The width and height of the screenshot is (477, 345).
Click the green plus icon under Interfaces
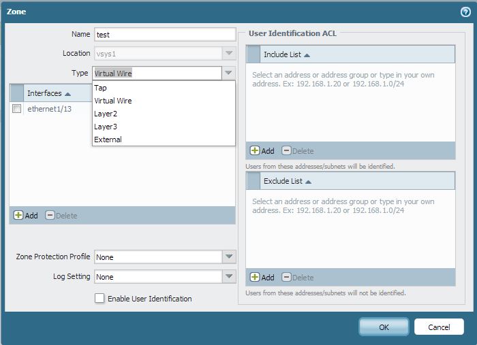pyautogui.click(x=18, y=215)
